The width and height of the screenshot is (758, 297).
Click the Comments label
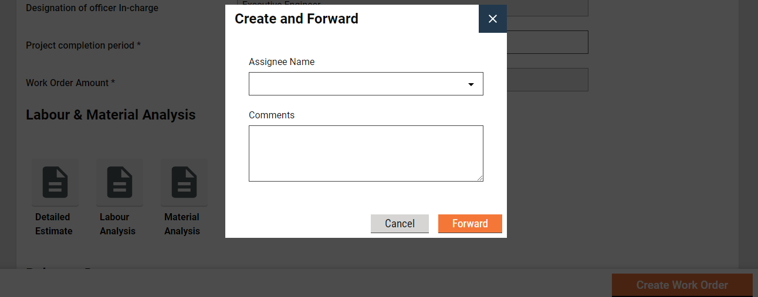tap(272, 115)
